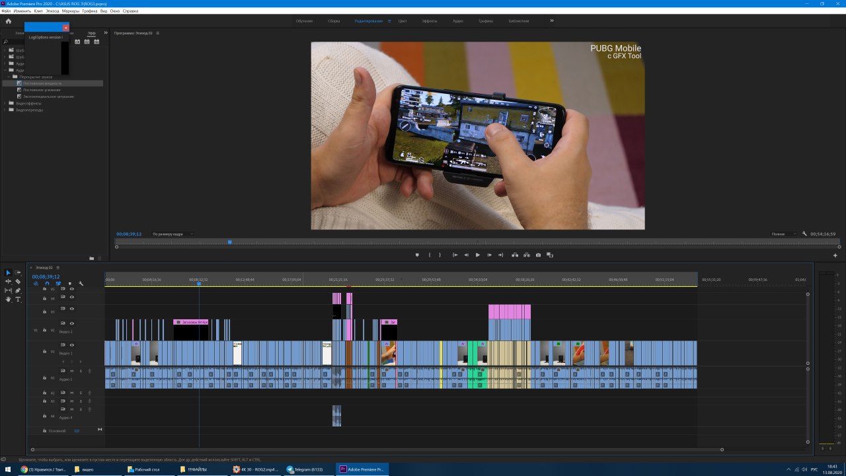Select Экспоненциальное затухание effect
The height and width of the screenshot is (476, 846).
49,97
